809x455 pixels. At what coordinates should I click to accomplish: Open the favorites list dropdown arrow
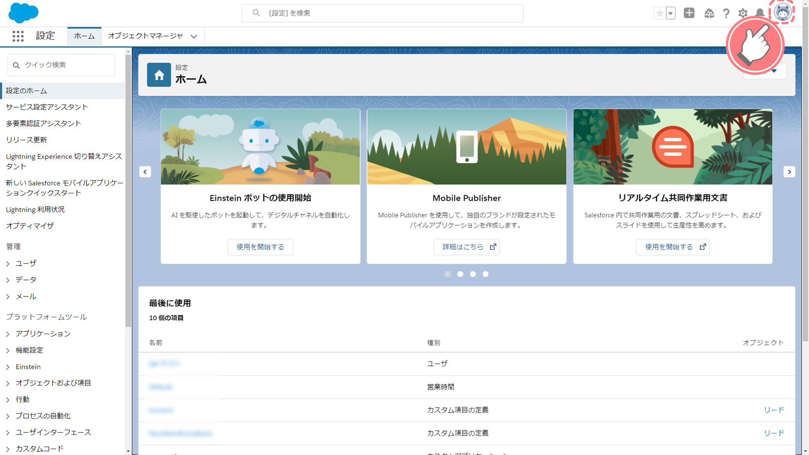pyautogui.click(x=671, y=13)
